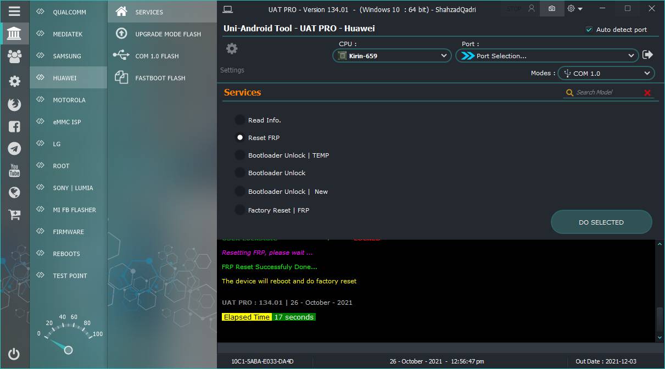Image resolution: width=665 pixels, height=369 pixels.
Task: Open the Services submenu
Action: [162, 12]
